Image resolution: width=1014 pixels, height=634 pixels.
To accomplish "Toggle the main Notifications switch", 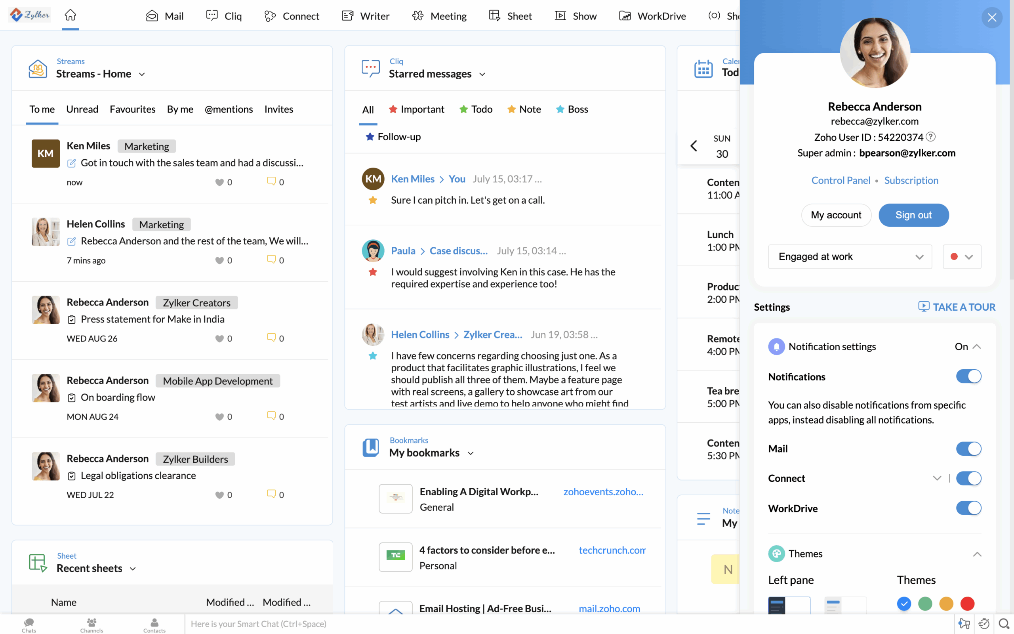I will pyautogui.click(x=968, y=376).
